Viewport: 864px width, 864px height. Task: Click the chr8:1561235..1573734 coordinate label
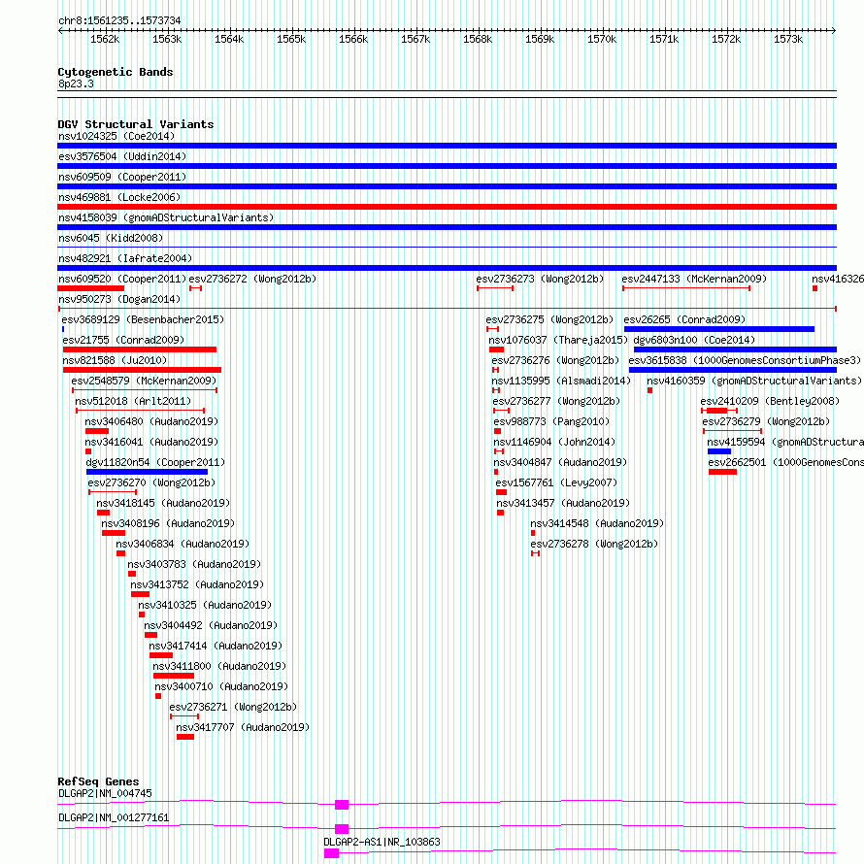pos(119,20)
